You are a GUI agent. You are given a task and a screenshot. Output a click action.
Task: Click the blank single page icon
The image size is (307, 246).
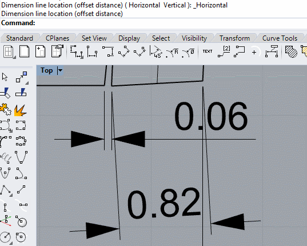point(25,51)
